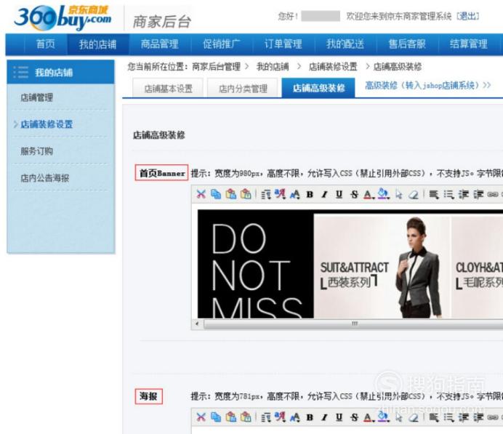Open 订单管理 navigation menu
503x434 pixels.
[x=283, y=44]
